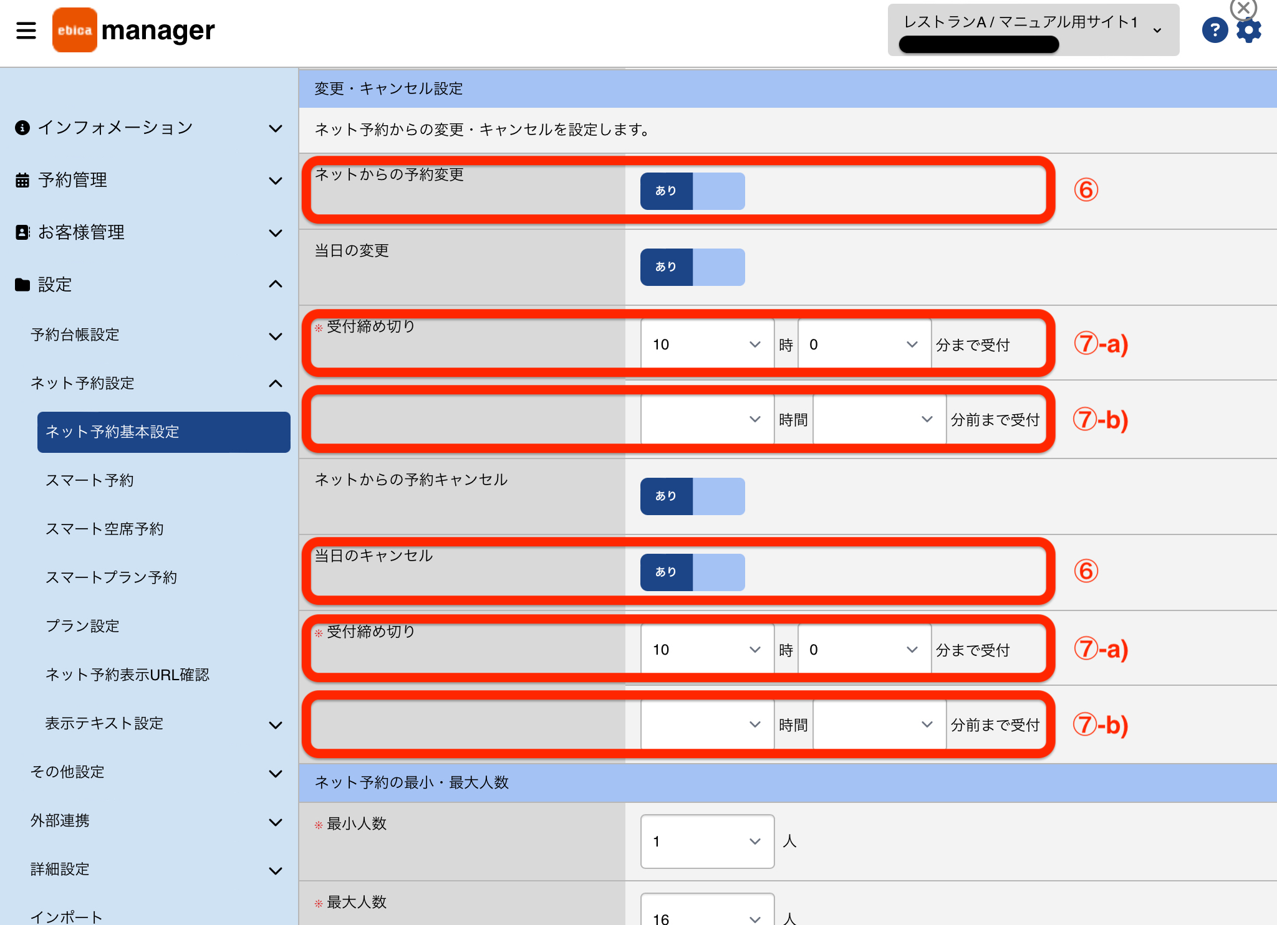Close the panel with X icon
The height and width of the screenshot is (925, 1277).
(1243, 9)
